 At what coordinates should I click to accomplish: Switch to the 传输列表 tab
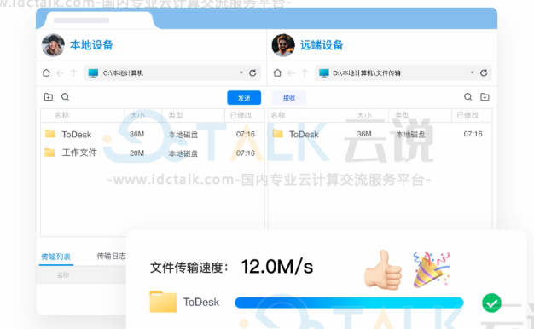coord(55,257)
